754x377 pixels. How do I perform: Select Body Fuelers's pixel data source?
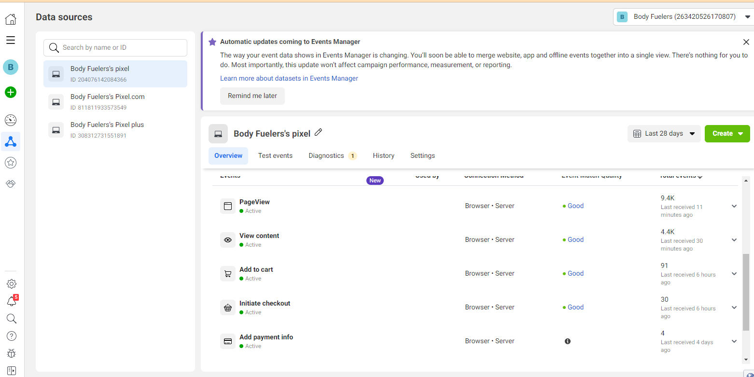115,74
